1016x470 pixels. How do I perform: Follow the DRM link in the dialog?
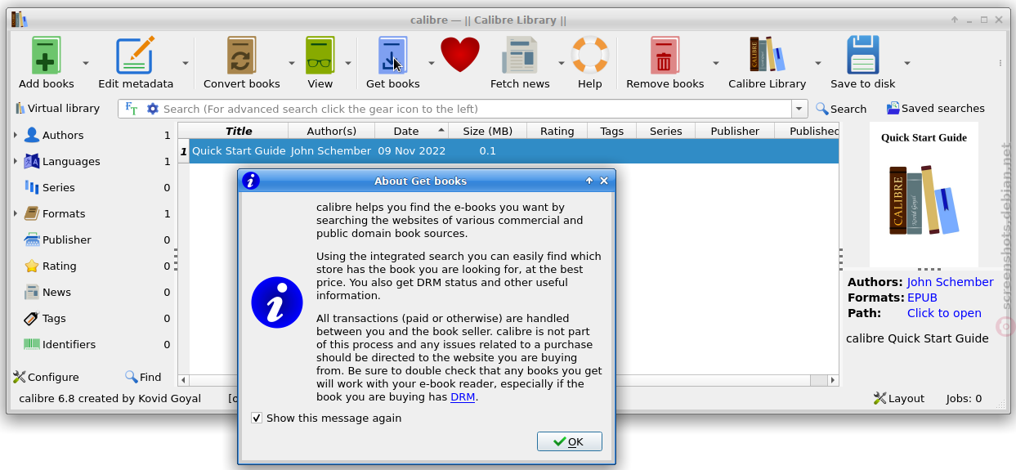click(x=463, y=397)
